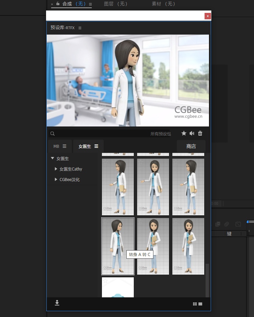This screenshot has height=317, width=254.
Task: Click the download import icon at panel bottom
Action: coord(57,303)
